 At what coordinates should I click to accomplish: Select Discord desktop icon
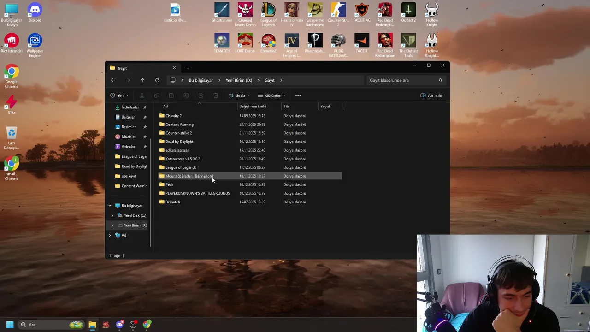tap(35, 12)
